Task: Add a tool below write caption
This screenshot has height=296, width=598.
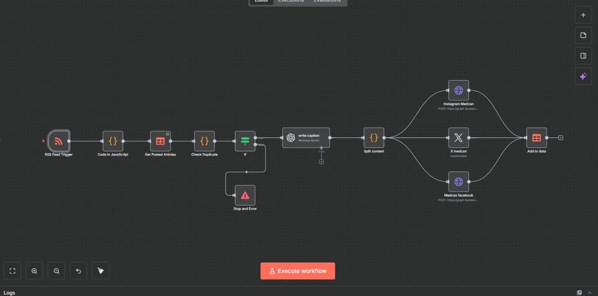Action: pyautogui.click(x=321, y=162)
